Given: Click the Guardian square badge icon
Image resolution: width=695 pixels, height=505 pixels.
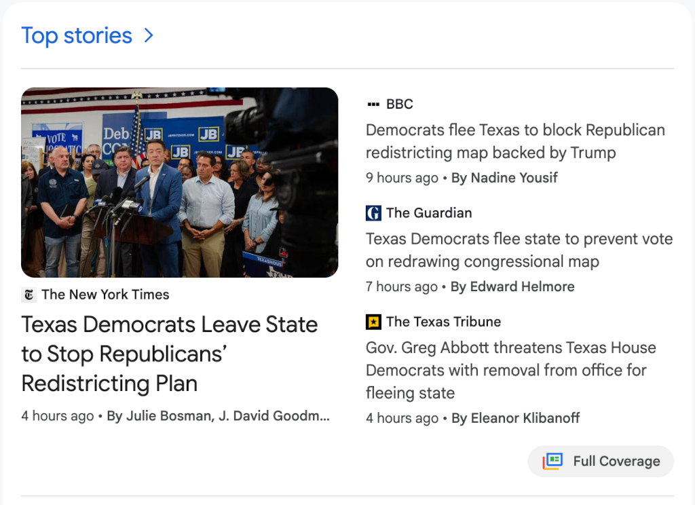Looking at the screenshot, I should pos(373,212).
